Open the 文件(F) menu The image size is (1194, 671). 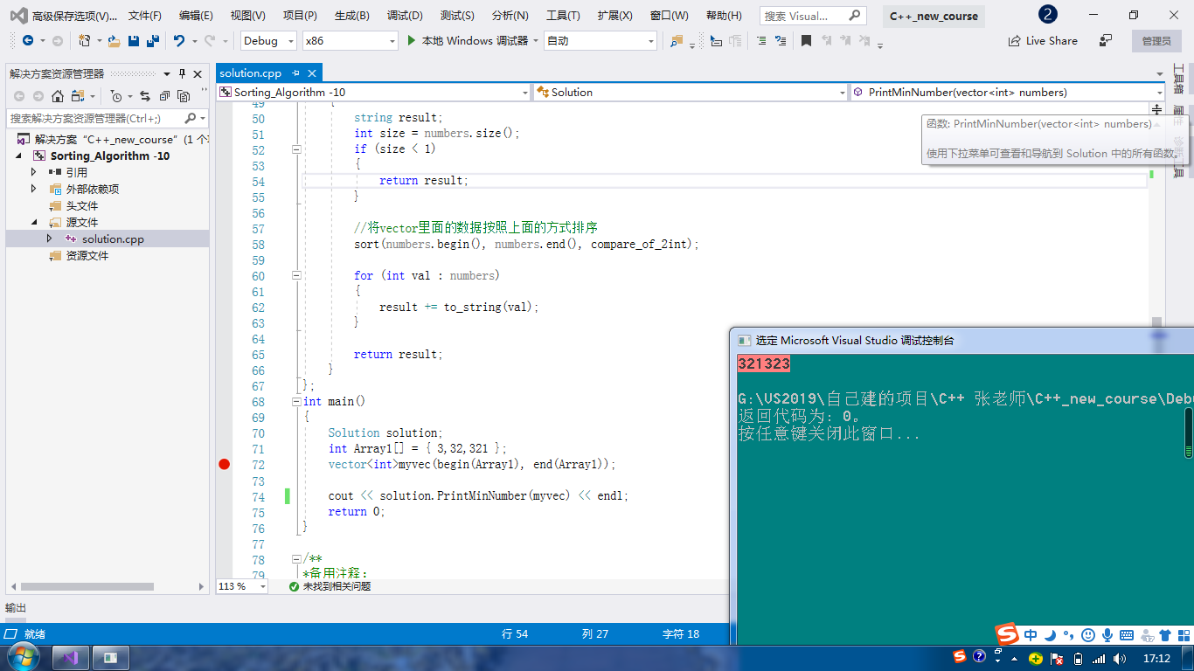145,16
